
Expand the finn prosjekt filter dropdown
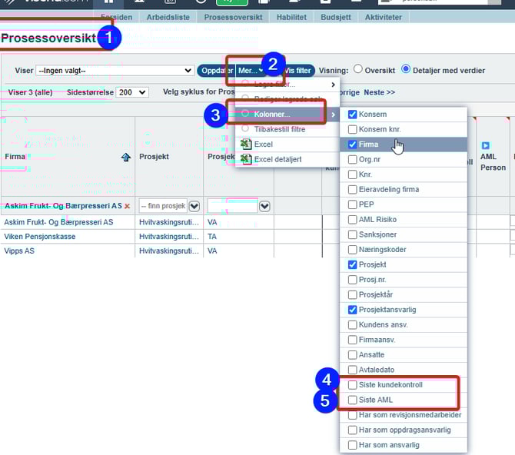[194, 206]
